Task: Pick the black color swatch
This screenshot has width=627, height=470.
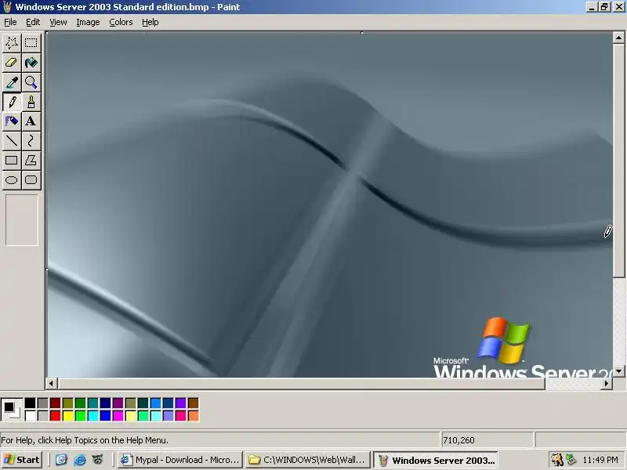Action: coord(30,403)
